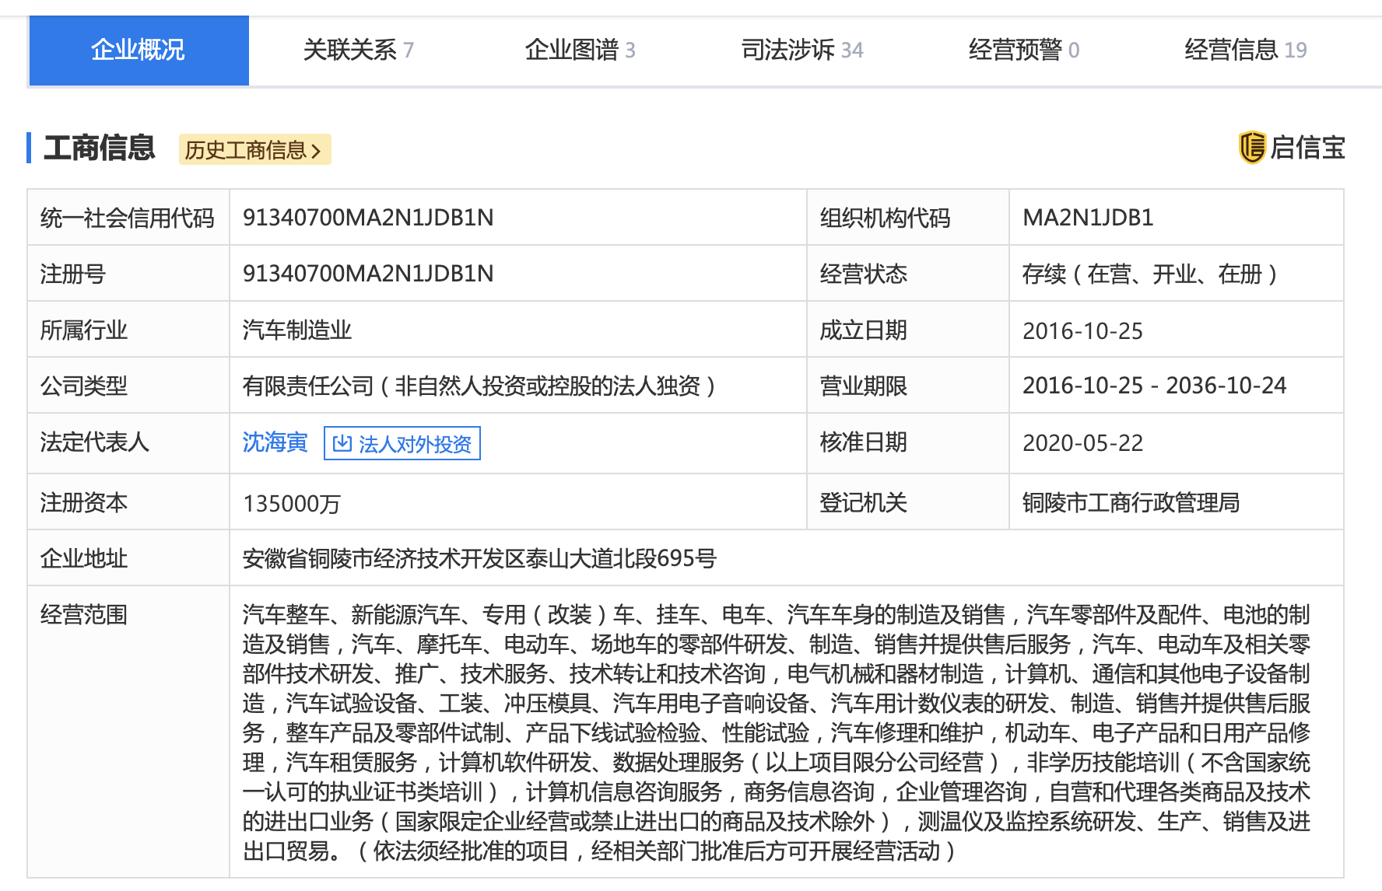
Task: Click the download icon in 法人对外投资 button
Action: [x=342, y=443]
